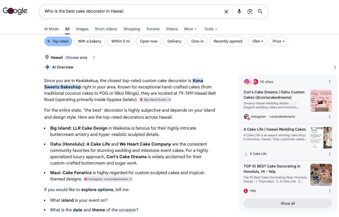Open the three-dot menu beside 10 sites
Screen dimensions: 339x217
(329, 81)
